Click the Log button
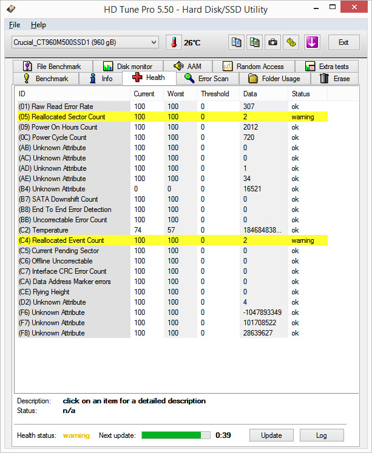The image size is (372, 453). (x=322, y=435)
